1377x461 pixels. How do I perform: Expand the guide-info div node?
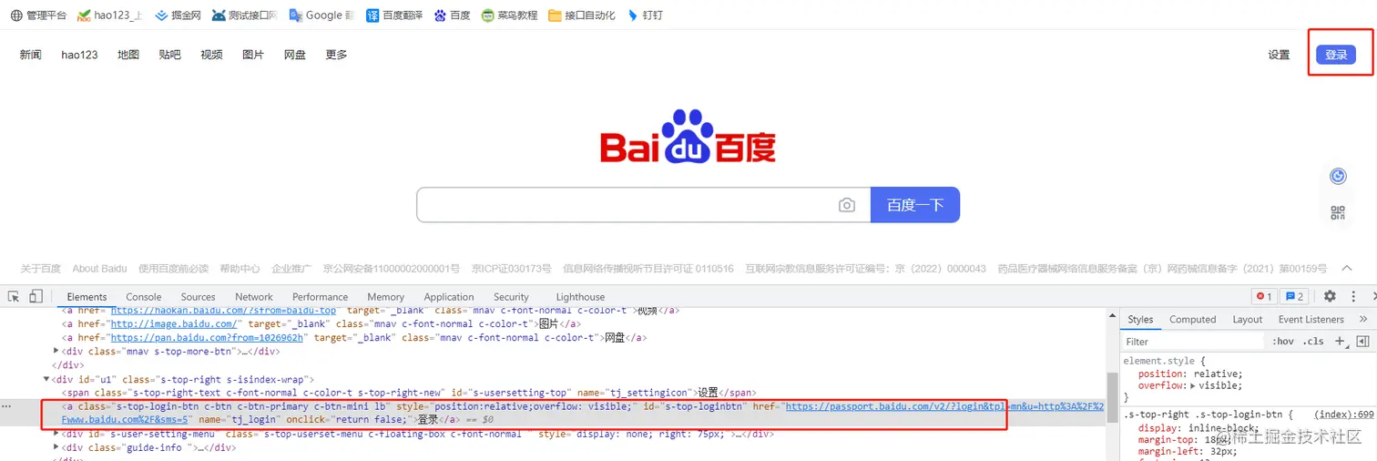(56, 447)
